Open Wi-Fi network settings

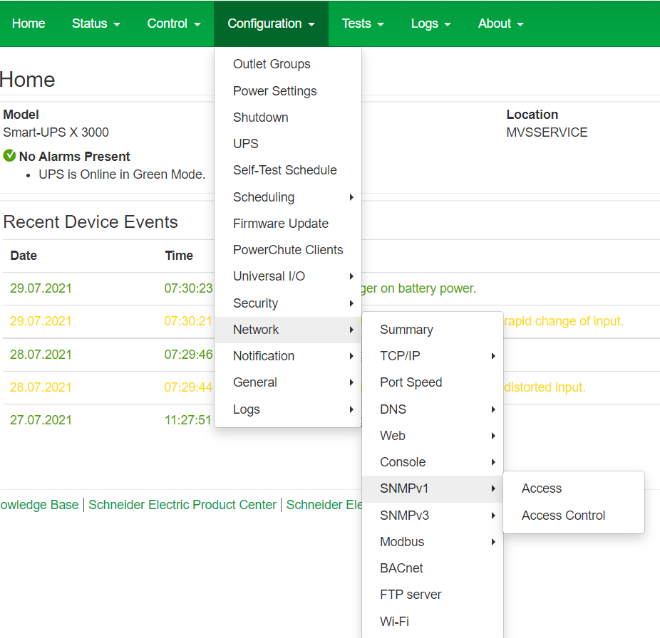pos(433,621)
